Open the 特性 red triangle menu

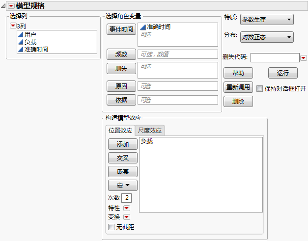(x=127, y=208)
